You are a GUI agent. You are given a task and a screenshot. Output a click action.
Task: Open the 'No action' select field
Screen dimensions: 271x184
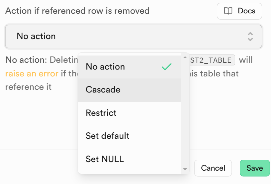[133, 36]
